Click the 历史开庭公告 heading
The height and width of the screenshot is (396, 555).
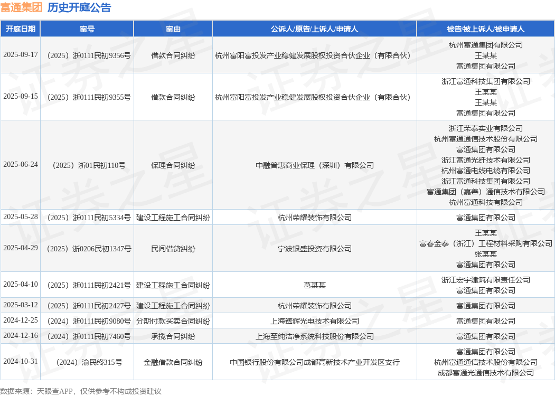(x=79, y=7)
